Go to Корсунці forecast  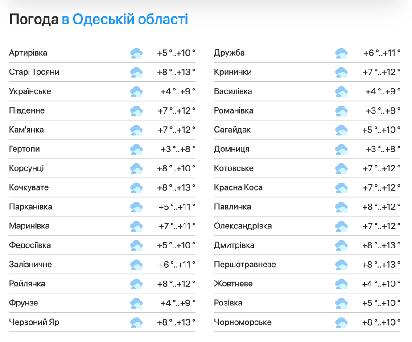click(26, 168)
